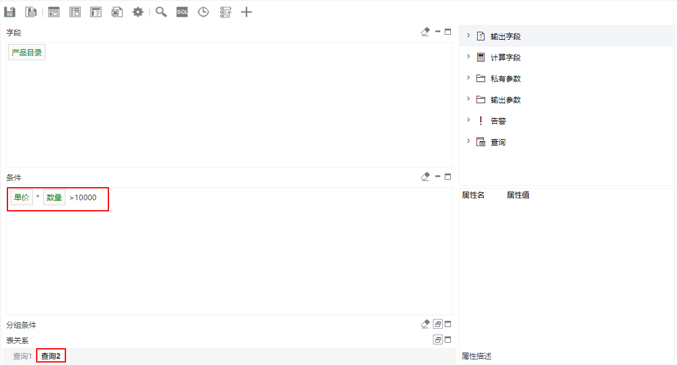This screenshot has width=677, height=365.
Task: View the SQL statement icon
Action: click(182, 12)
